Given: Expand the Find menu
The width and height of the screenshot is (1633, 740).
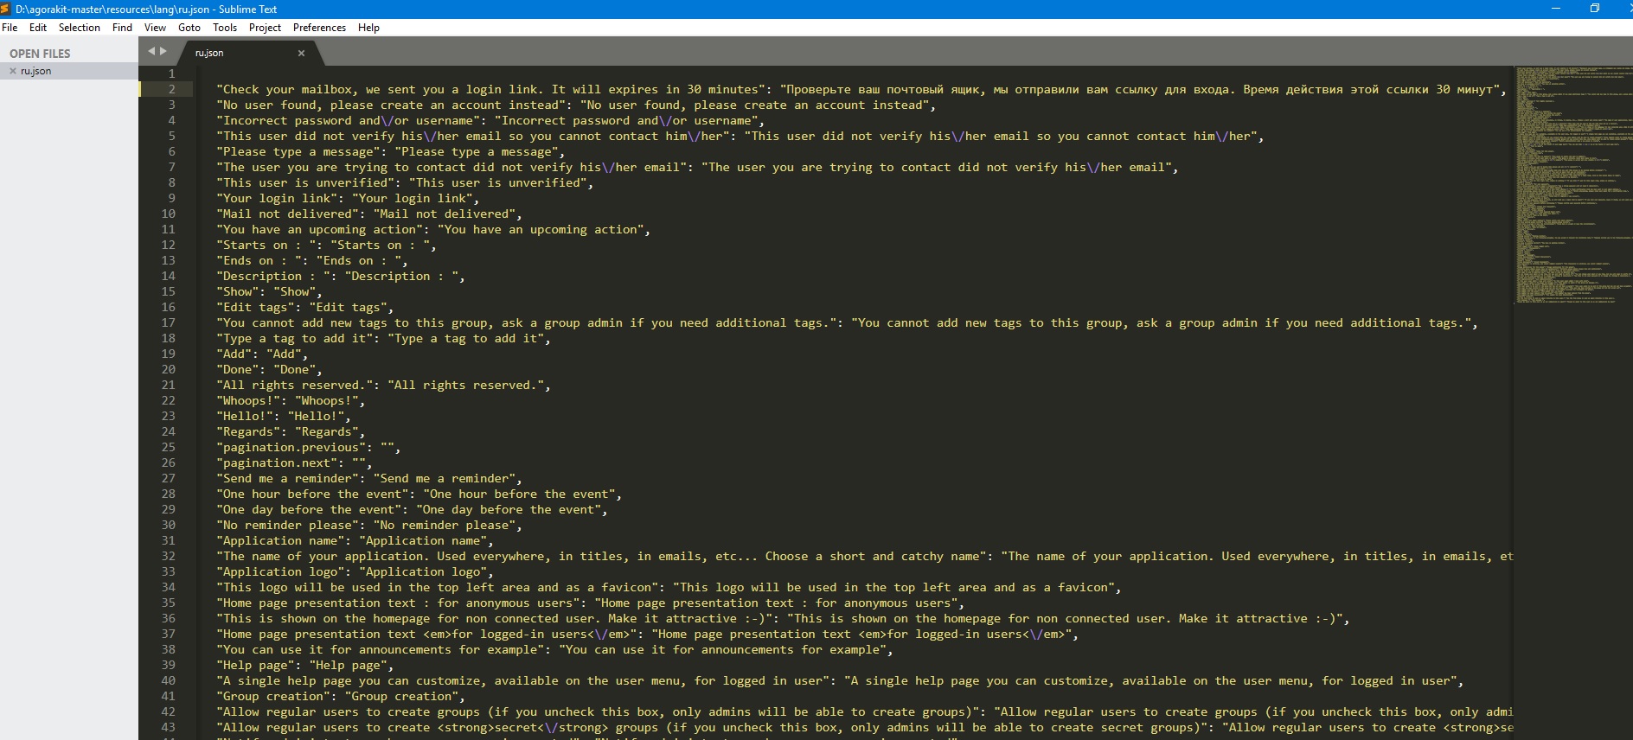Looking at the screenshot, I should 122,28.
